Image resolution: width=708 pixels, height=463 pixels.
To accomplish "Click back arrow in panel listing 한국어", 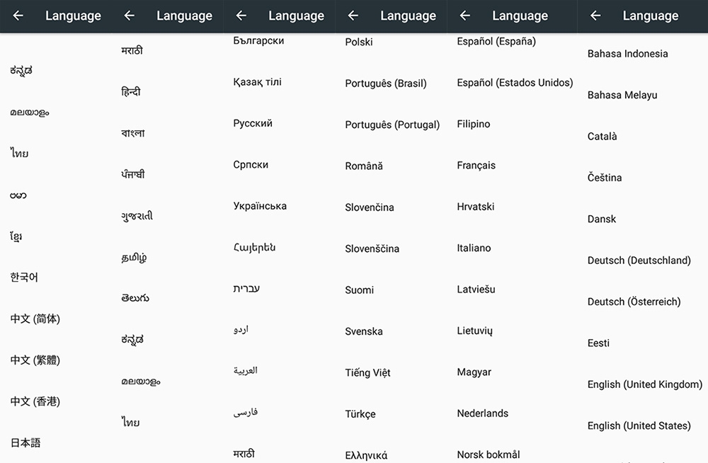I will [x=18, y=16].
